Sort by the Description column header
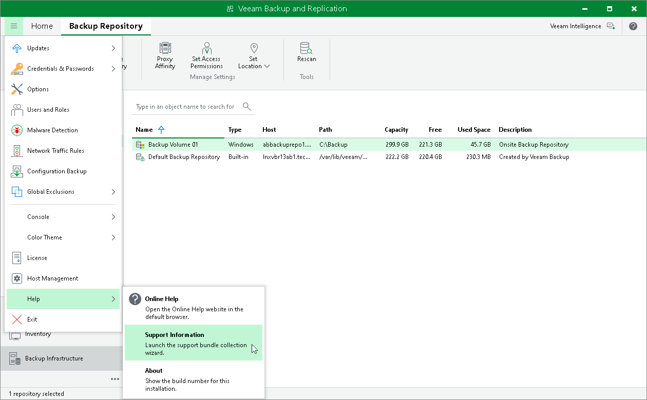This screenshot has width=647, height=400. [516, 130]
